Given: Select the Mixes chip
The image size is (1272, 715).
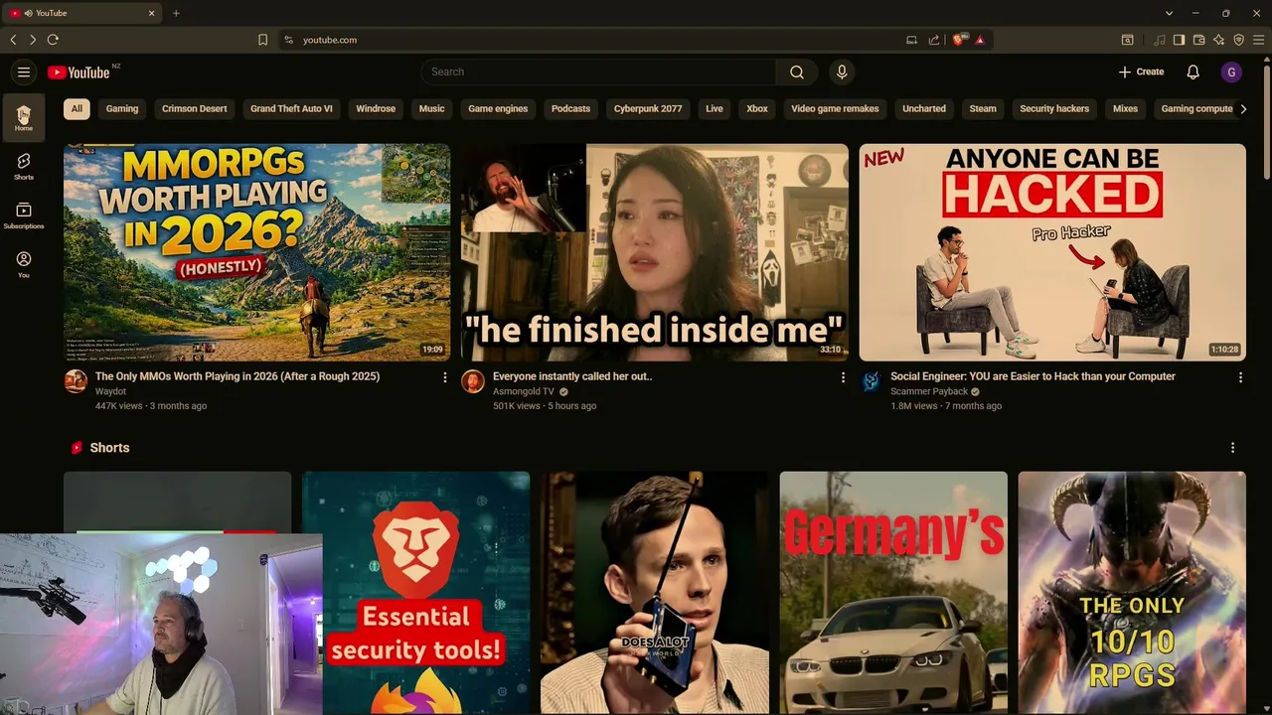Looking at the screenshot, I should (1125, 108).
